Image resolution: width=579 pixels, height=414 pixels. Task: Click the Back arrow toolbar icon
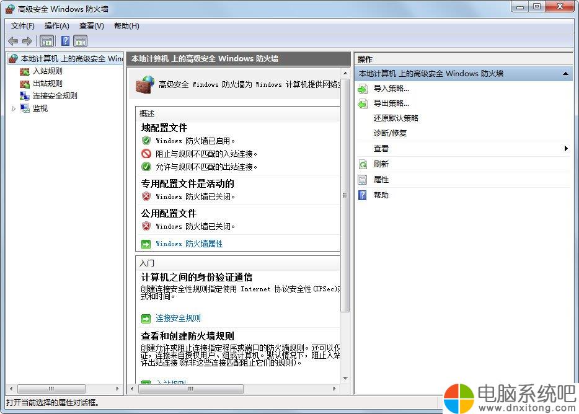click(x=13, y=41)
